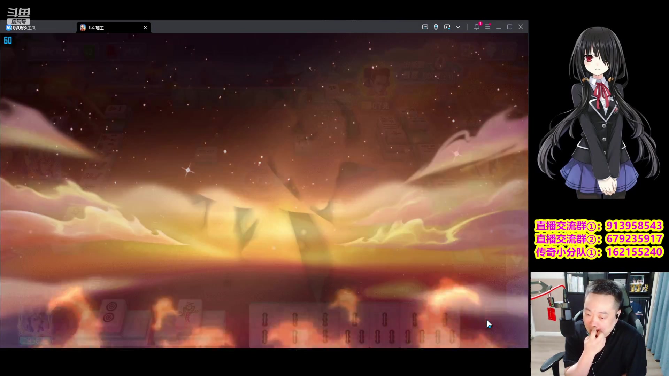This screenshot has height=376, width=669.
Task: Click the JJ斗地主 tab game icon
Action: tap(83, 28)
